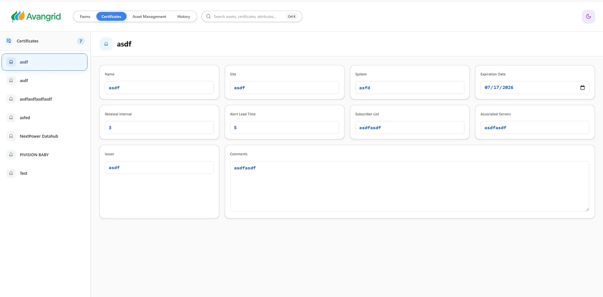This screenshot has height=297, width=603.
Task: Click inside the Comments text area
Action: [x=410, y=186]
